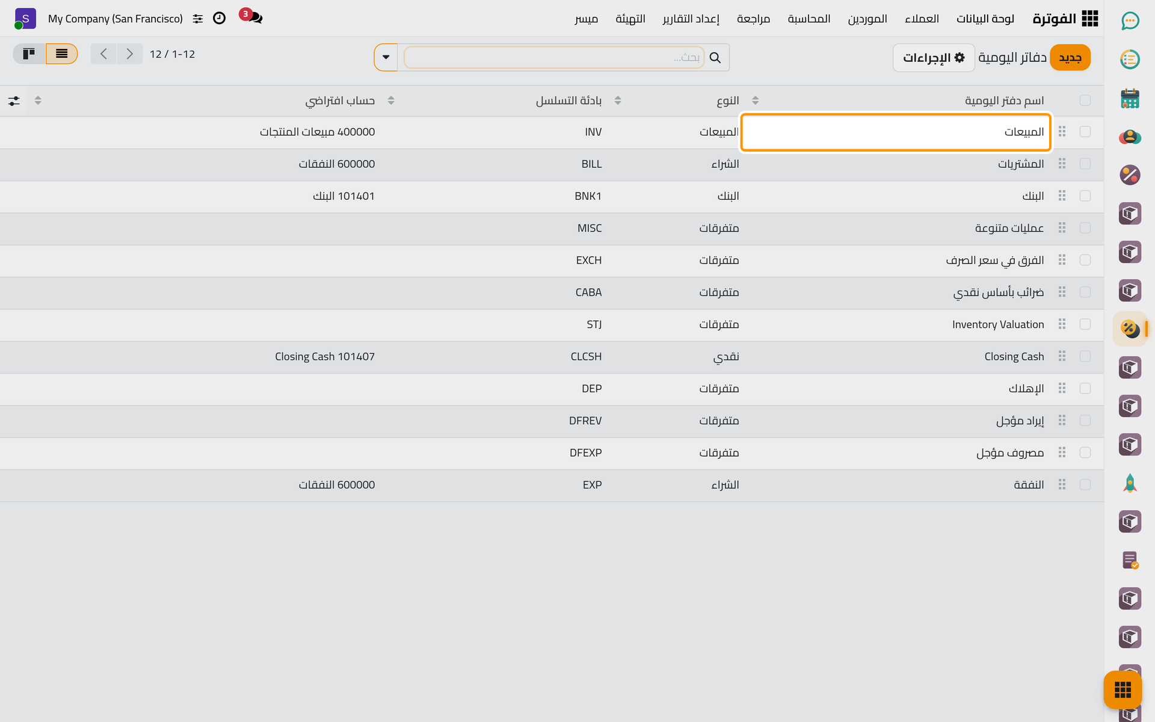Check the Closing Cash row checkbox
1155x722 pixels.
pyautogui.click(x=1085, y=356)
